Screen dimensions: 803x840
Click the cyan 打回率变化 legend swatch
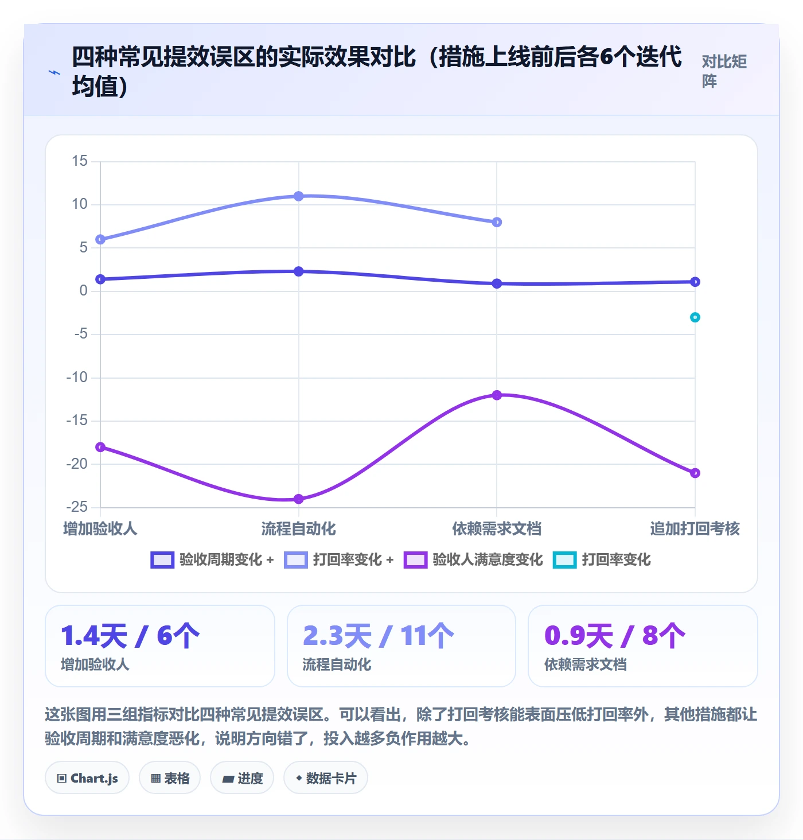pyautogui.click(x=564, y=560)
